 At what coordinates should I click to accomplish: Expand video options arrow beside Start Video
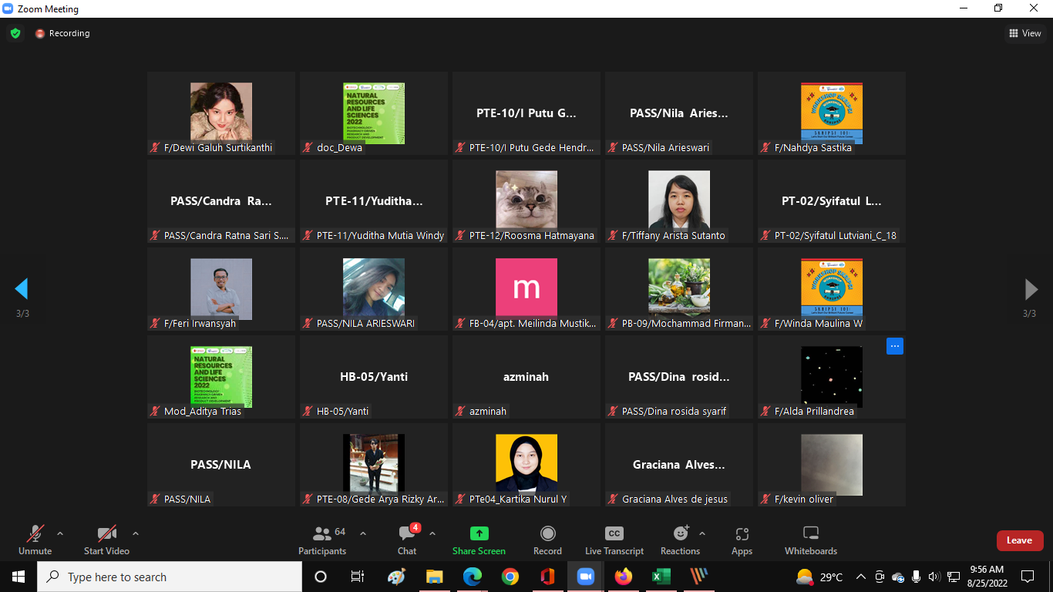[136, 533]
